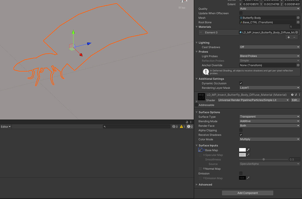Open the Surface Type dropdown
The height and width of the screenshot is (199, 302).
pyautogui.click(x=269, y=117)
